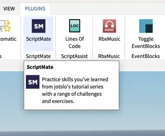Click the bold ScriptMate tooltip title

pyautogui.click(x=40, y=67)
